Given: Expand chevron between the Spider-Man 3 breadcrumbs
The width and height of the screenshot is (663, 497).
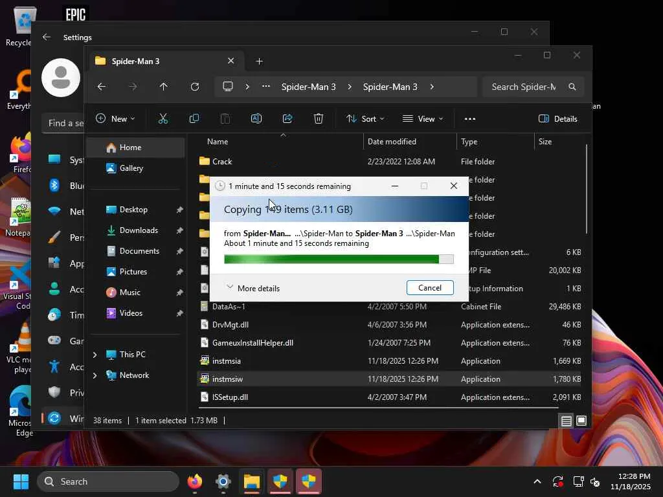Looking at the screenshot, I should pyautogui.click(x=349, y=87).
